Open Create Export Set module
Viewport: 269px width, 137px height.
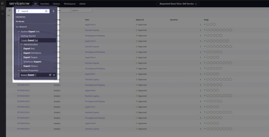tap(29, 40)
